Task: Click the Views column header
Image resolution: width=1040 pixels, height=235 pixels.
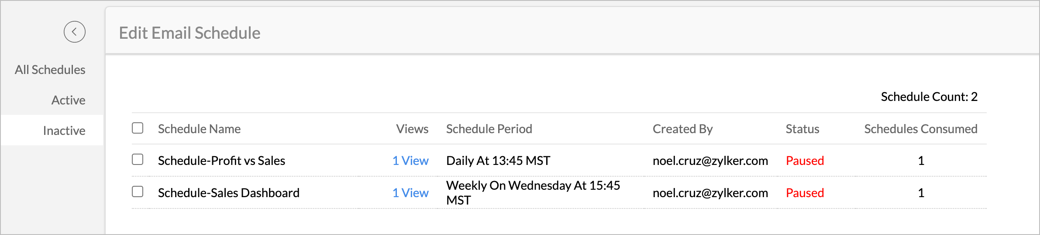Action: (412, 129)
